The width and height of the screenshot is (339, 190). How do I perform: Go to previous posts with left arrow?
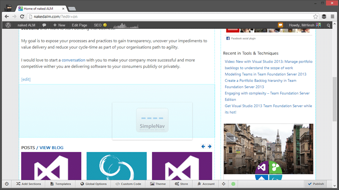203,147
